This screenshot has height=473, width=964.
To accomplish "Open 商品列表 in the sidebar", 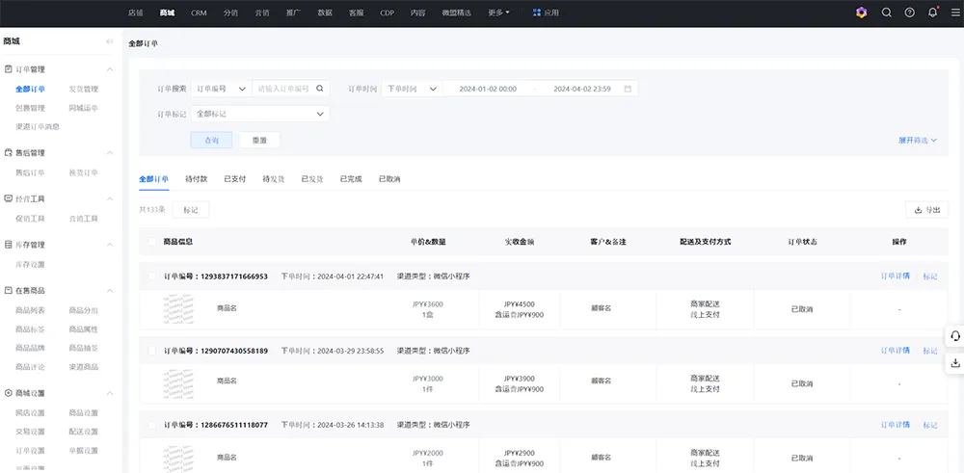I will pos(30,310).
